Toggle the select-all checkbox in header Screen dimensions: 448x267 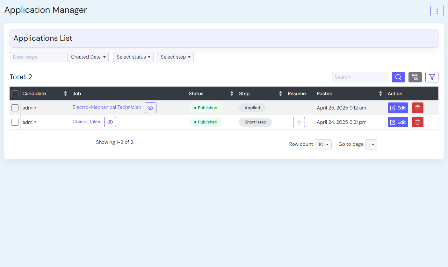15,94
